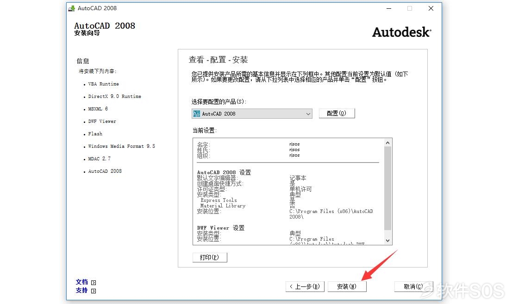Open the 支持 link arrow icon

tap(94, 291)
